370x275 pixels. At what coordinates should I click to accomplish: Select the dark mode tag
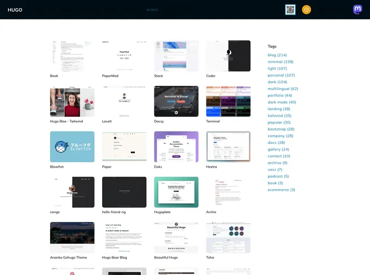(282, 102)
